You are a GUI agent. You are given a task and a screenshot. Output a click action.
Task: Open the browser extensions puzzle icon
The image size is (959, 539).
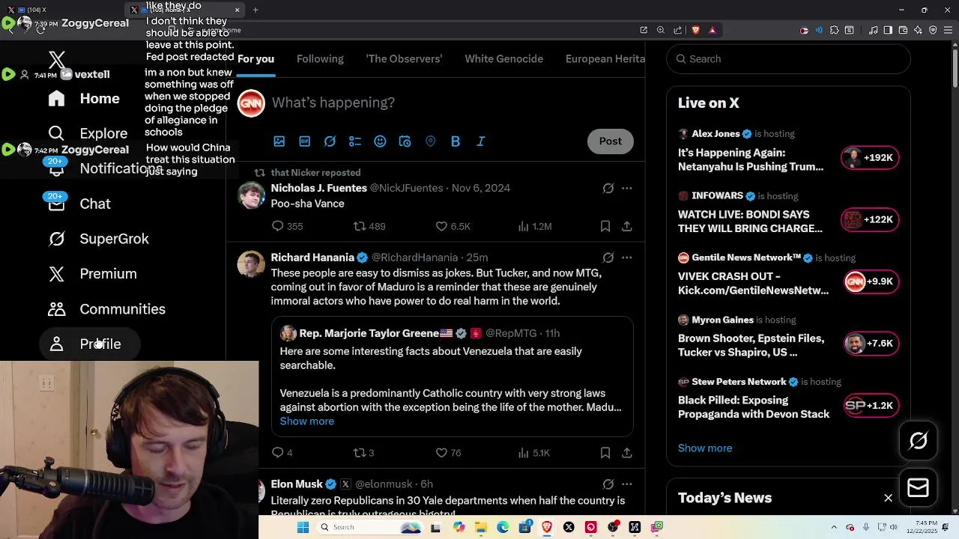click(834, 30)
